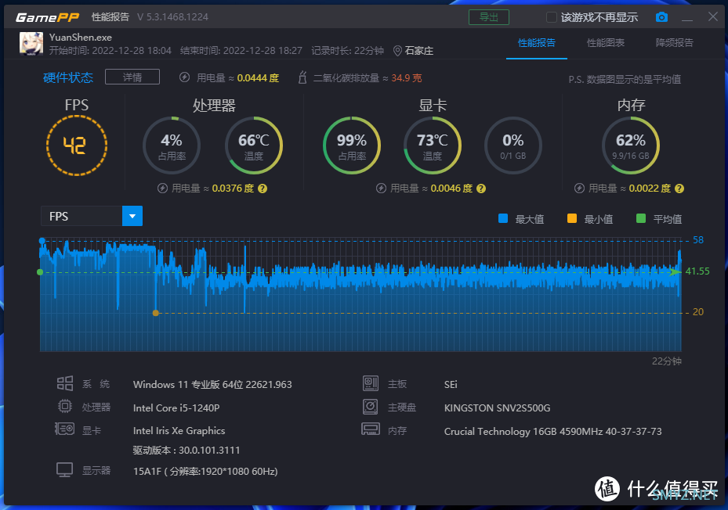The height and width of the screenshot is (510, 728).
Task: Click the blue 最大值 legend swatch
Action: click(503, 218)
